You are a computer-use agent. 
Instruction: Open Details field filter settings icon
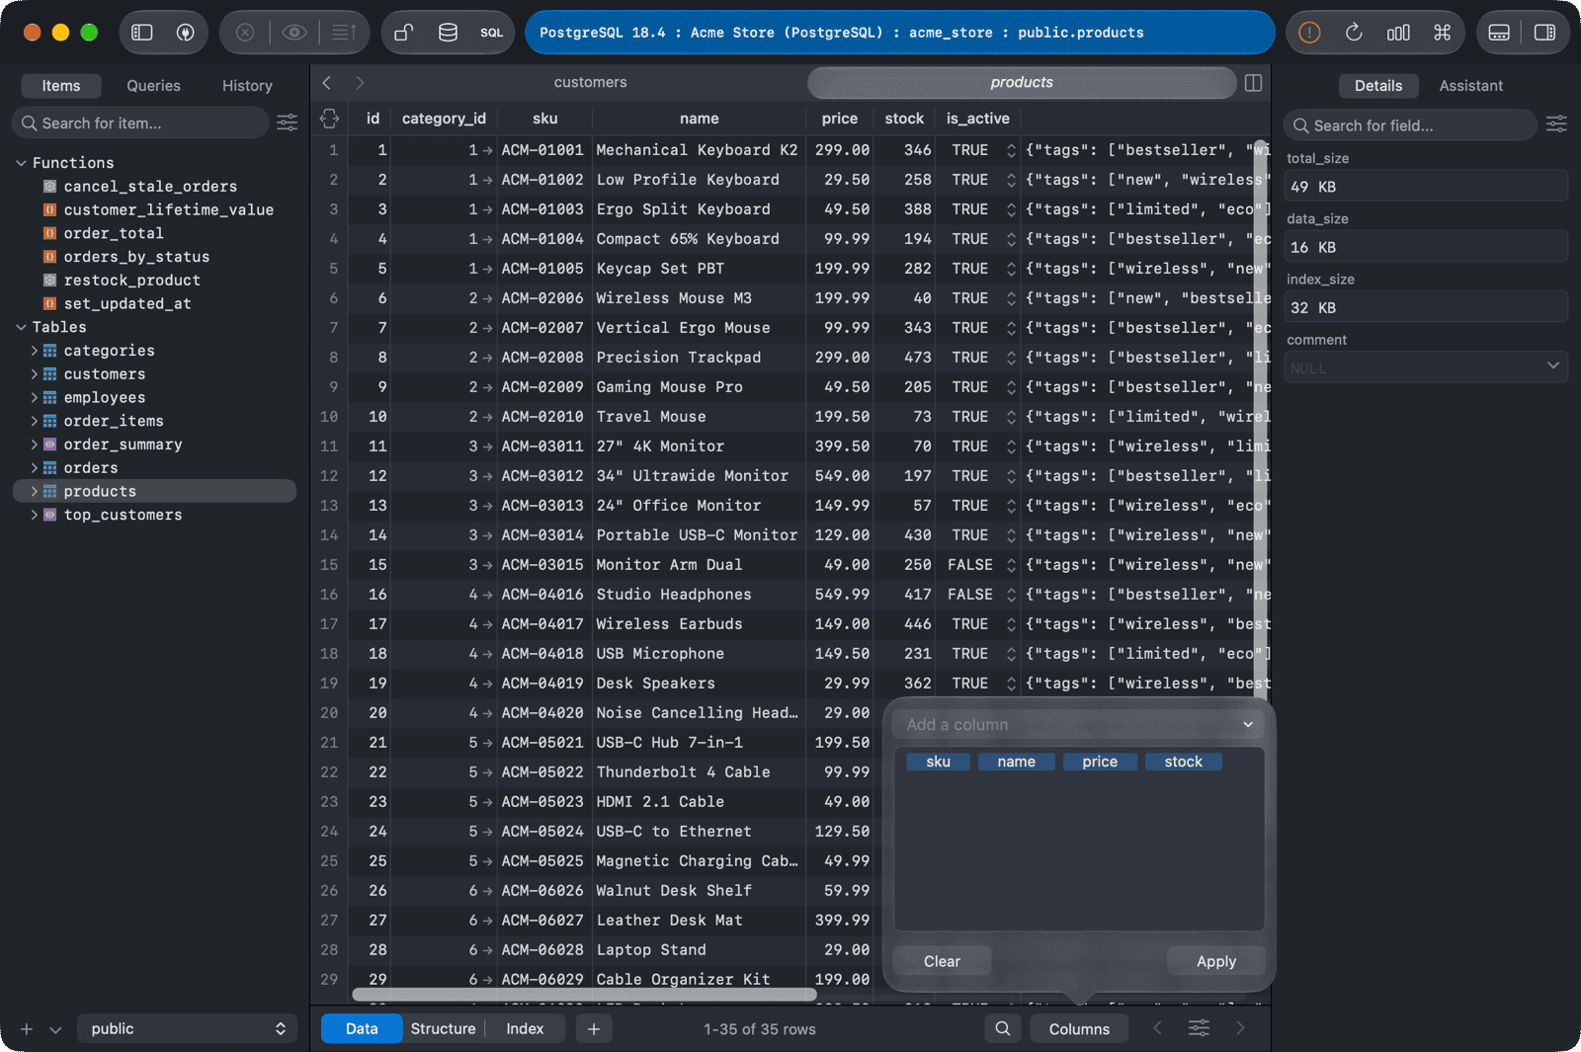tap(1556, 124)
